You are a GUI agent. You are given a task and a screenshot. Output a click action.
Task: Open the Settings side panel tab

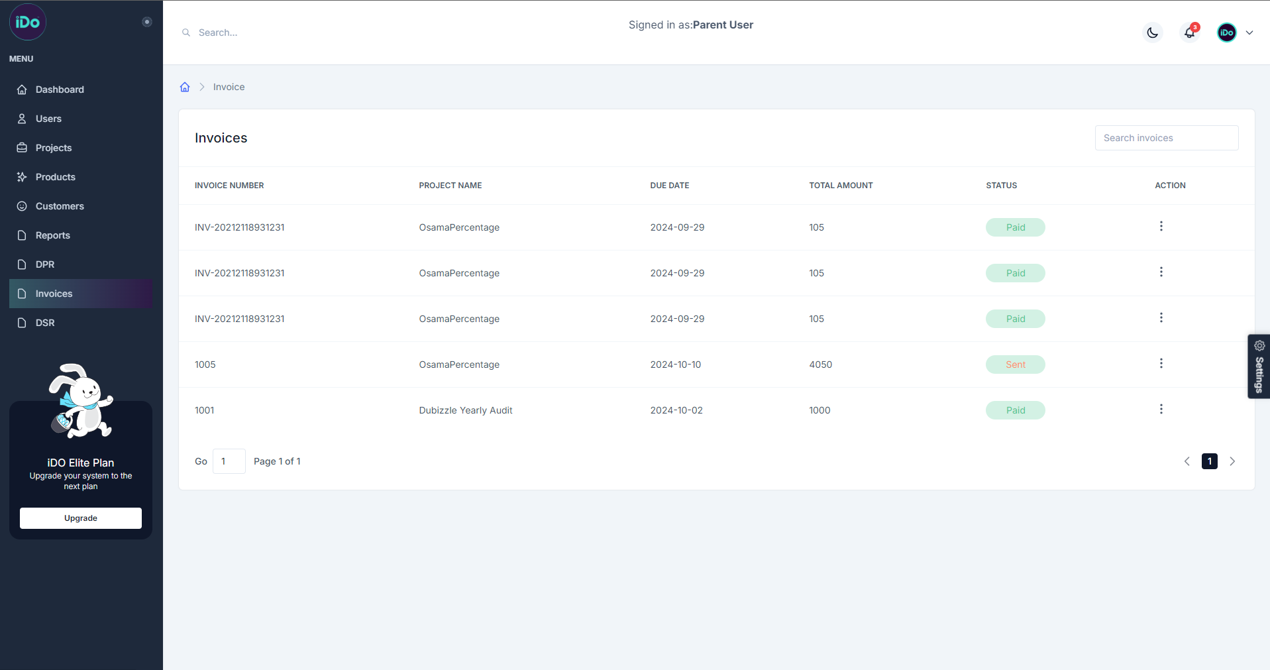click(x=1259, y=366)
